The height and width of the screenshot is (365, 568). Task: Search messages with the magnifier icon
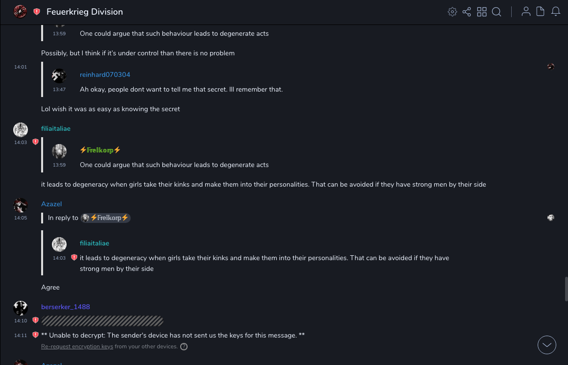(497, 12)
